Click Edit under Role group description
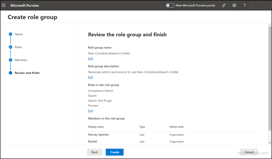 [90, 77]
